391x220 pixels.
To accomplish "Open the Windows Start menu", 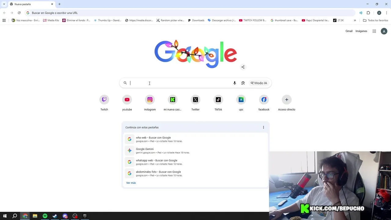I will click(x=5, y=216).
